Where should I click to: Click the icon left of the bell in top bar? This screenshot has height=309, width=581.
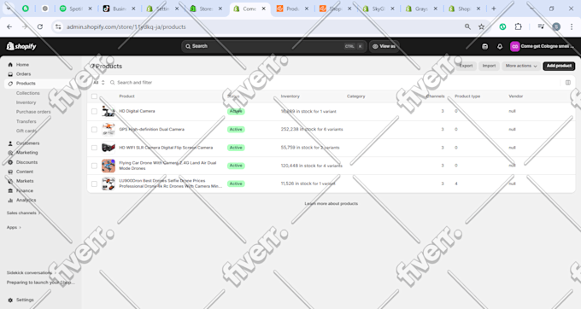coord(484,46)
